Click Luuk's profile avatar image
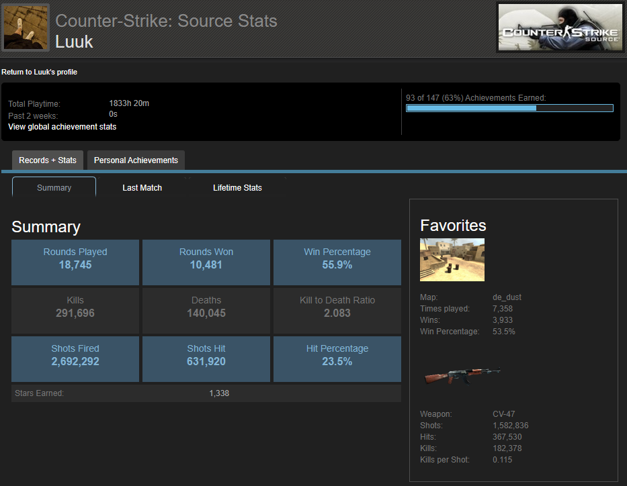This screenshot has height=486, width=627. 26,27
